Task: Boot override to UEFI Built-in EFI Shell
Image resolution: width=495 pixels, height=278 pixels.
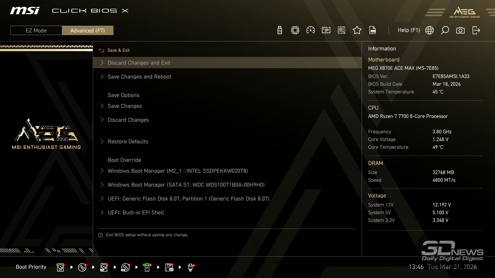Action: 136,213
